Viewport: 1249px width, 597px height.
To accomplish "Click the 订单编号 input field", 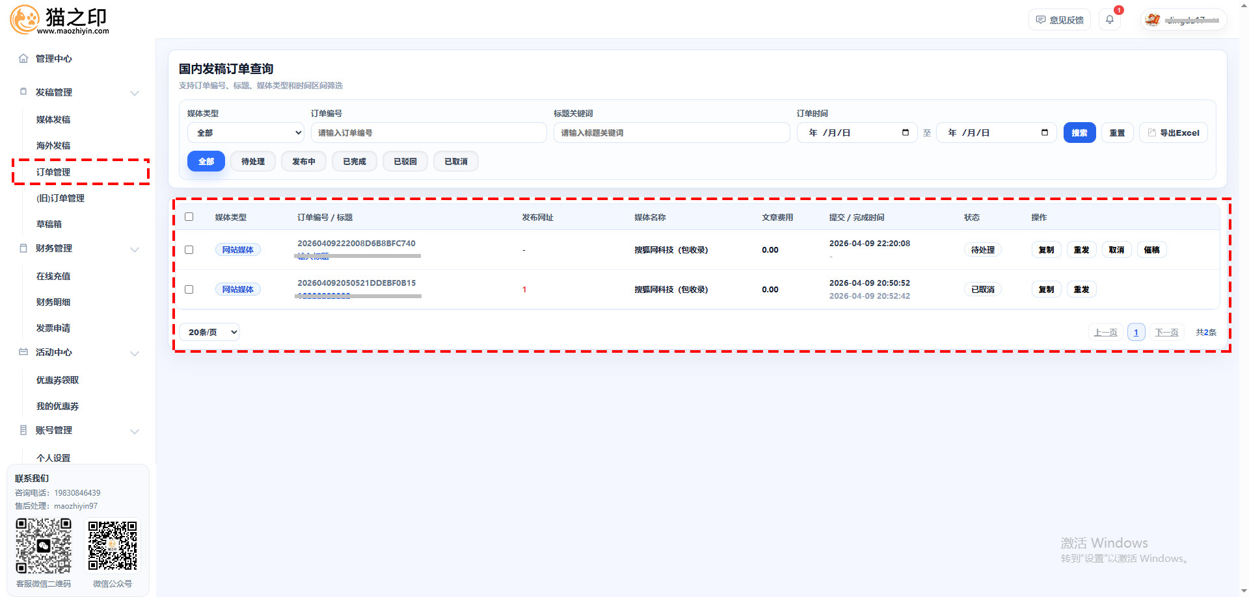I will point(428,133).
